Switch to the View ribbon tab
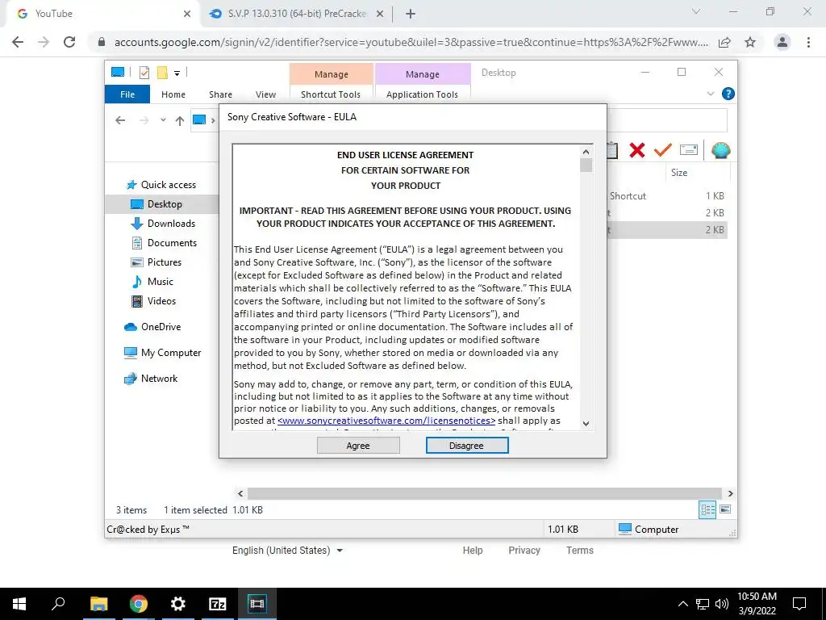 click(x=265, y=94)
